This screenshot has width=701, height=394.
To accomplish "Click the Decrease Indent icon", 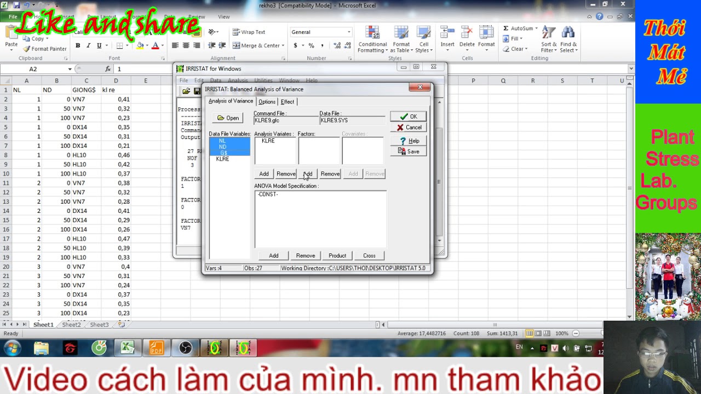I will 212,45.
